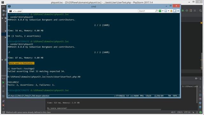Click the PhpStorm app icon in title bar
The width and height of the screenshot is (204, 115).
click(x=3, y=2)
